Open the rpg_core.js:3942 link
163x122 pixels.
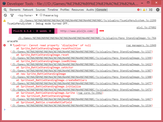90,93
